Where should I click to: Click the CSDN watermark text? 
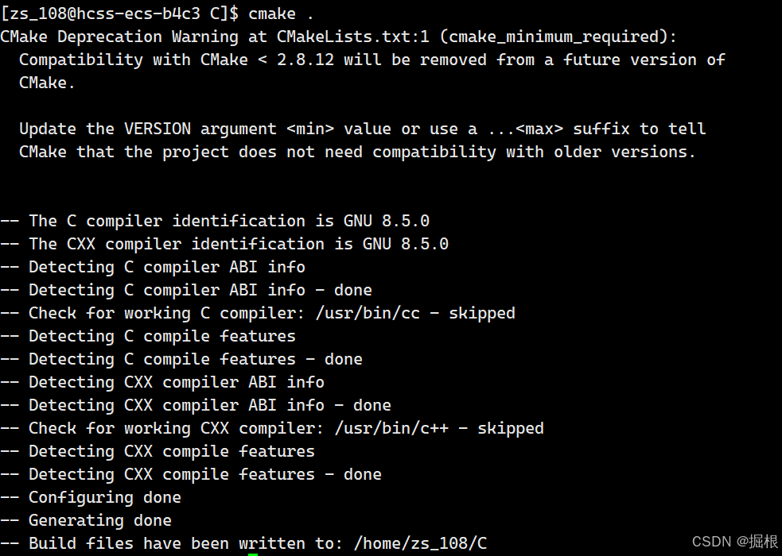click(734, 542)
